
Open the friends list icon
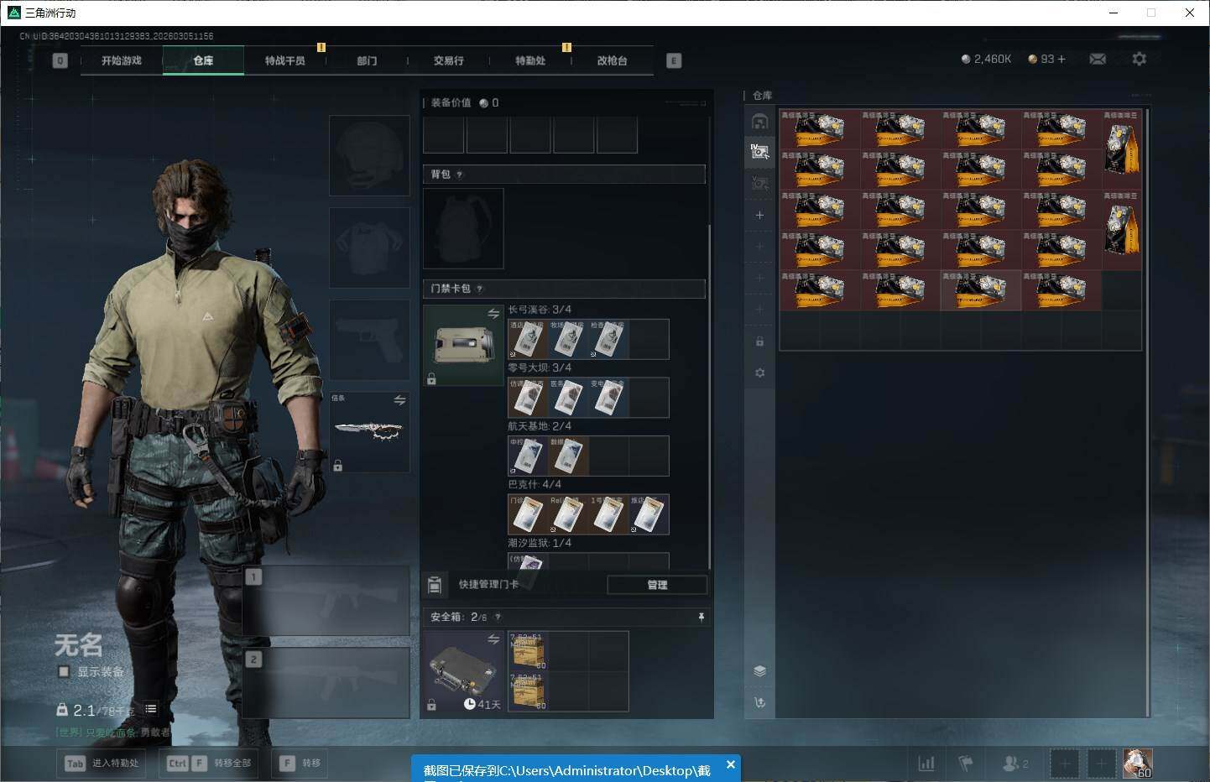1015,764
